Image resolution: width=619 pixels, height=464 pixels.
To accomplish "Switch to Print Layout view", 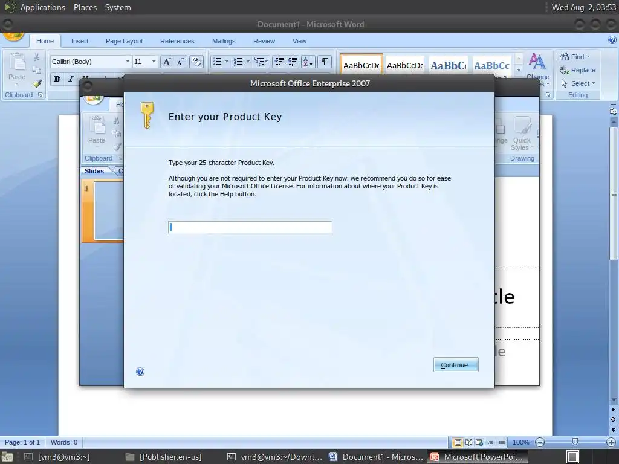I will [x=457, y=442].
